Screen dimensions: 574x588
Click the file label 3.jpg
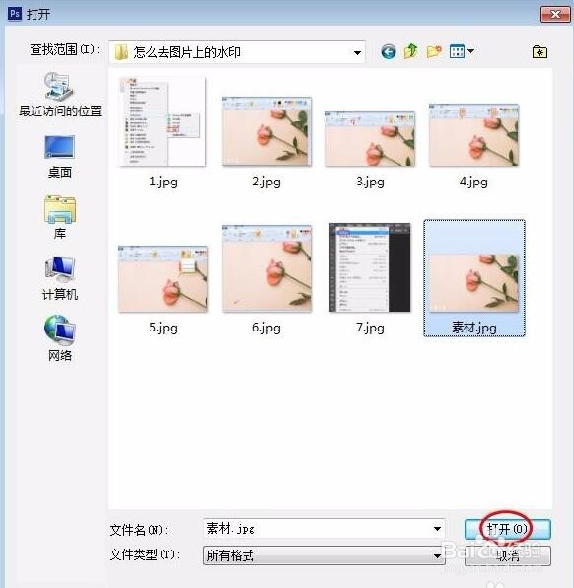371,182
